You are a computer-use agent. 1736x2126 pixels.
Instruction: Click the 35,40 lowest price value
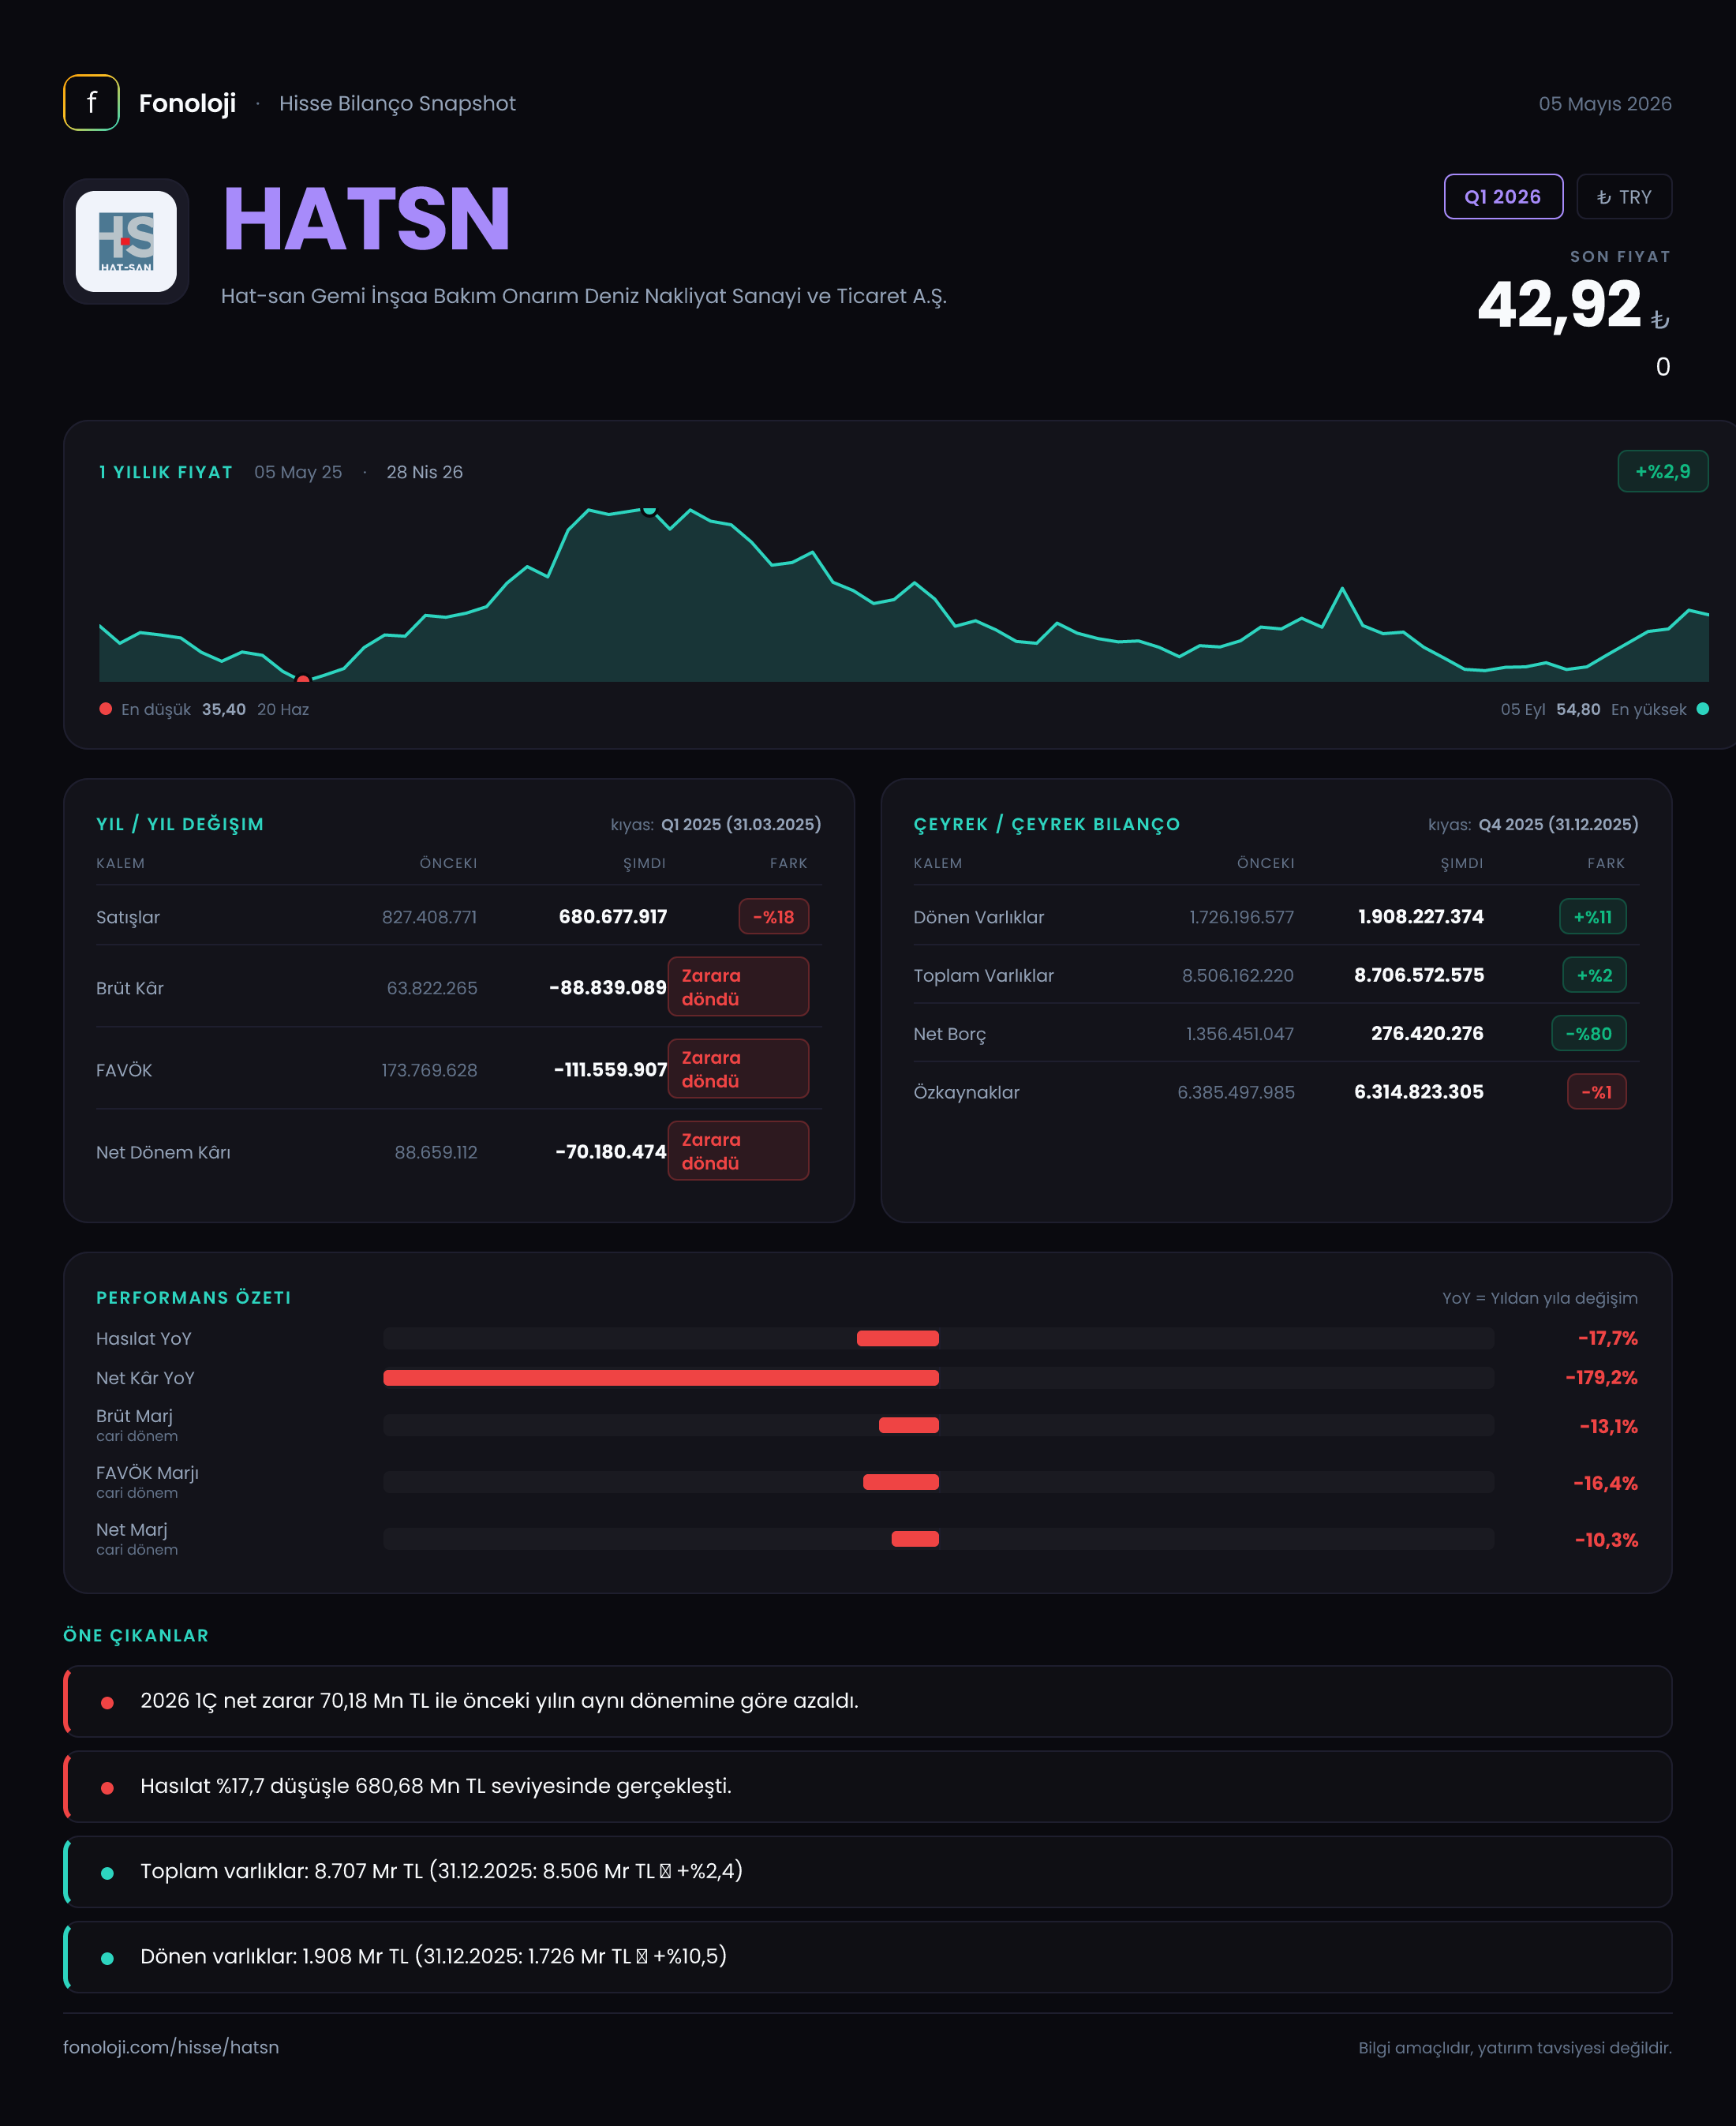click(223, 709)
